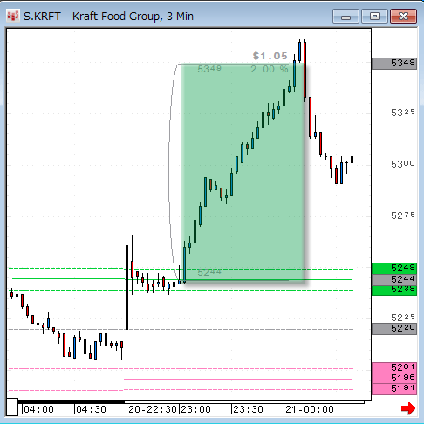
Task: Click the small white box at bottom-left corner
Action: click(12, 407)
